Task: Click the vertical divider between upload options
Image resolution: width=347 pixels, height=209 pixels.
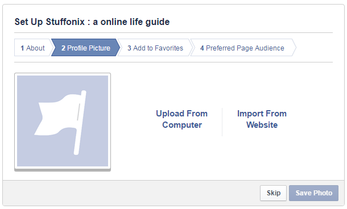Action: (222, 122)
